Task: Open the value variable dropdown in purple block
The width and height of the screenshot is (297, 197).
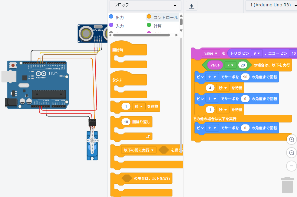Action: (211, 53)
